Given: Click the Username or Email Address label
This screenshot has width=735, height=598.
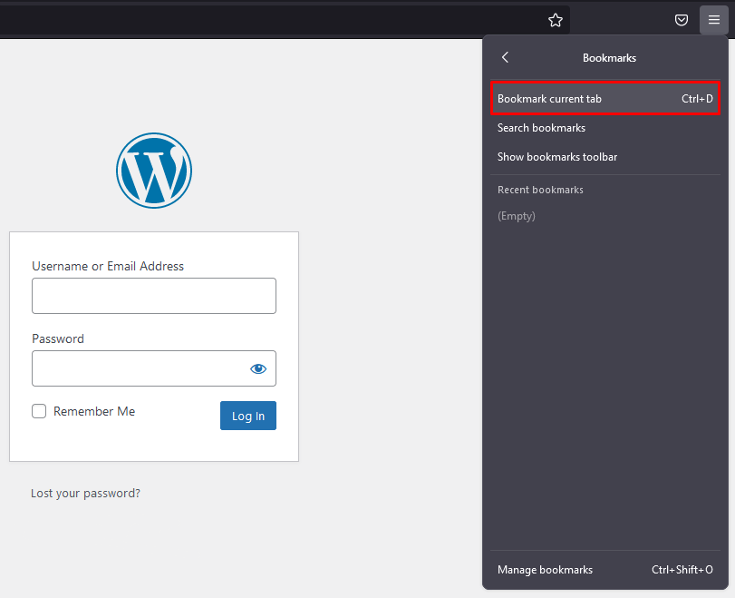Looking at the screenshot, I should 108,266.
